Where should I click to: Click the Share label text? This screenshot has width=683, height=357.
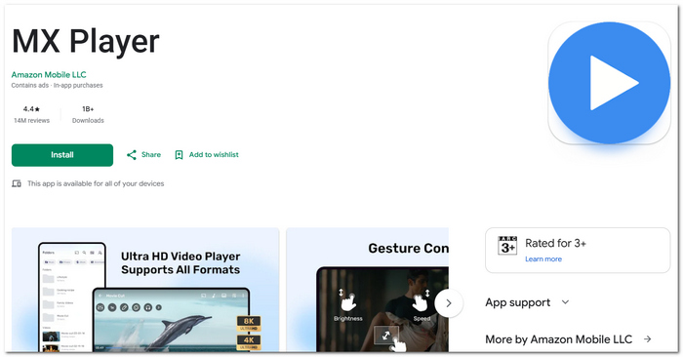coord(151,154)
